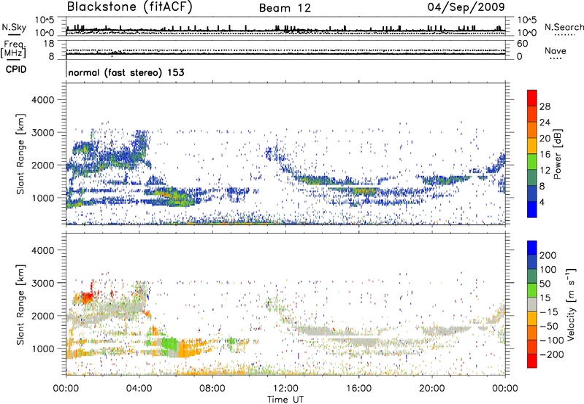Select the 'N.Search' legend label
Viewport: 584px width, 404px height.
pos(564,27)
